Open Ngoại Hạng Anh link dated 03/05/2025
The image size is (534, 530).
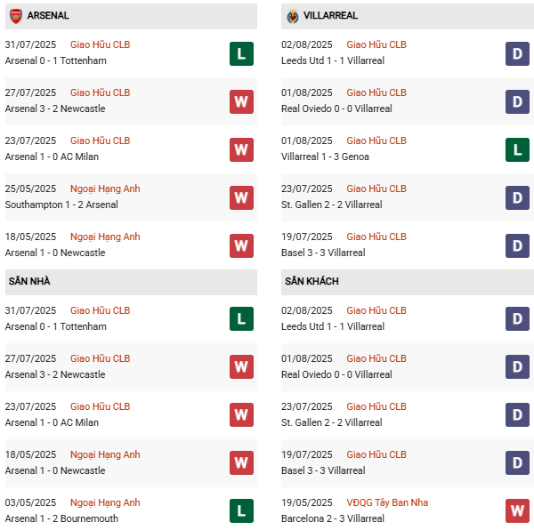[105, 502]
